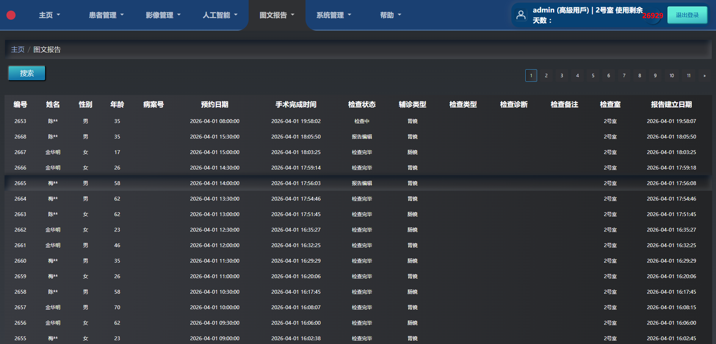Screen dimensions: 716x344
Task: Open highlighted record 2665
Action: coord(358,183)
